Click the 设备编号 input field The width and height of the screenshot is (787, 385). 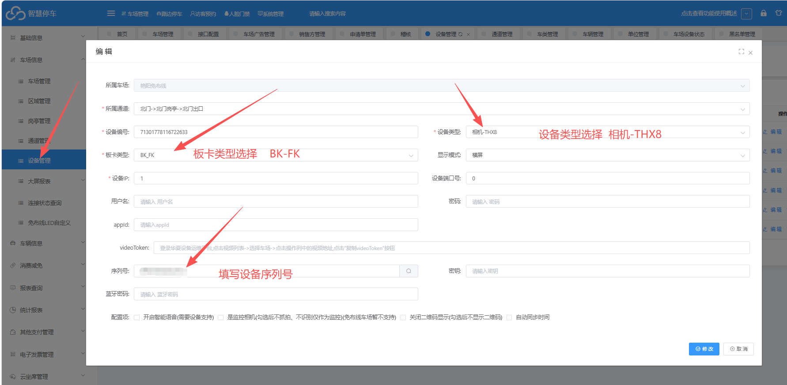coord(276,132)
